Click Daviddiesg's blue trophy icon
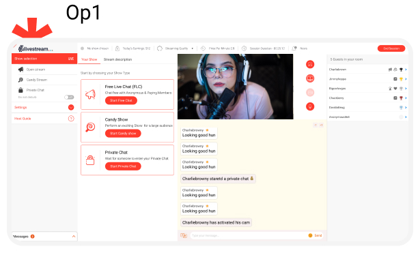420x253 pixels. pos(401,108)
